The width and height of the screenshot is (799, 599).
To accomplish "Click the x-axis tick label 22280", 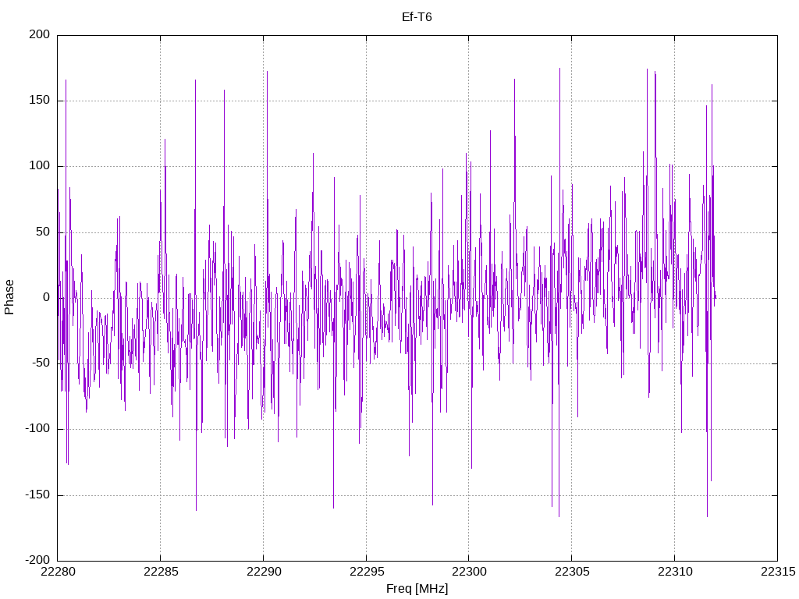I will coord(58,572).
